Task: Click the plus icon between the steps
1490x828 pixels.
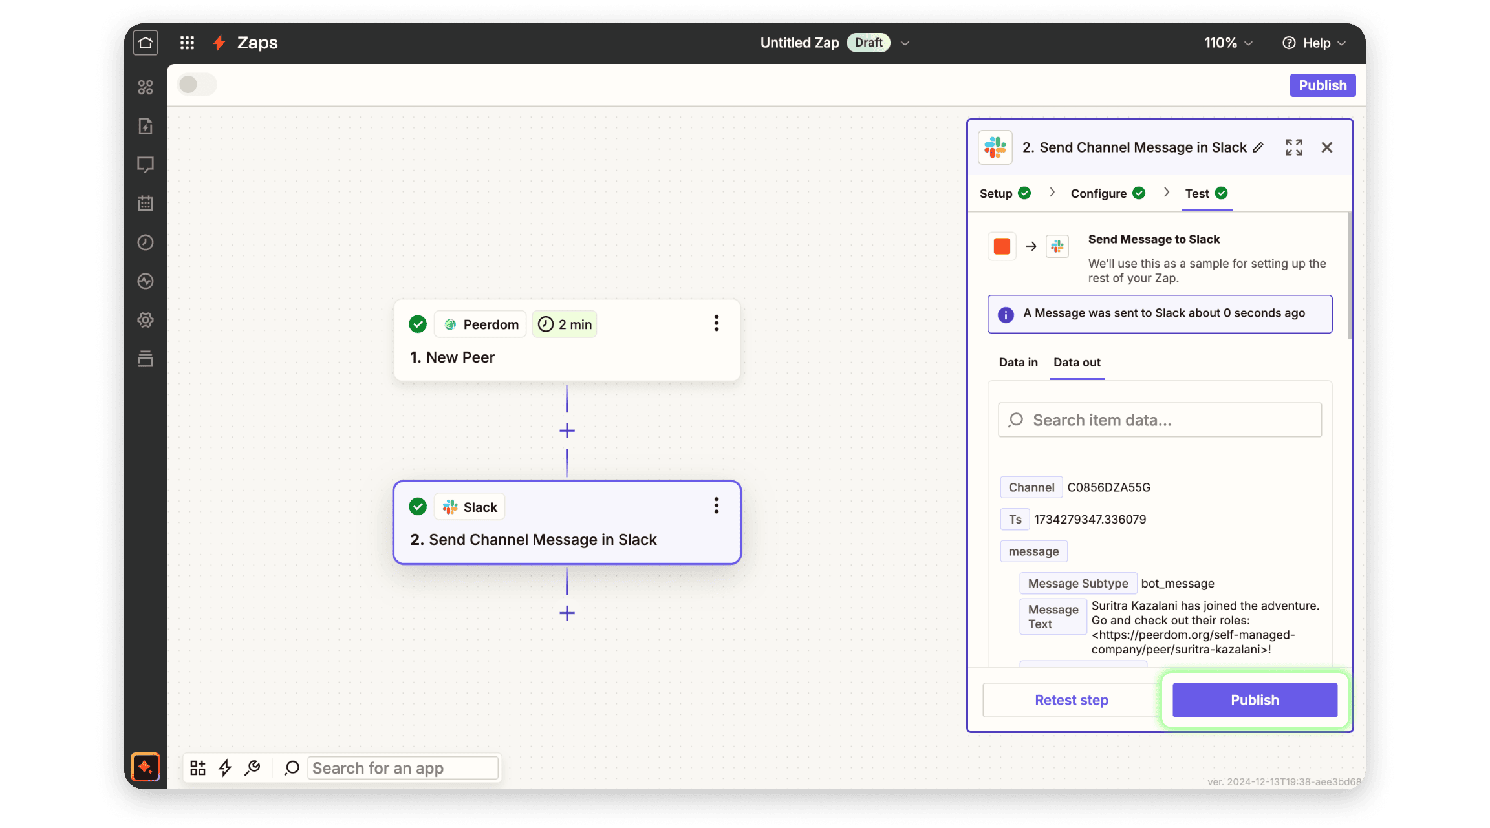Action: [x=567, y=430]
